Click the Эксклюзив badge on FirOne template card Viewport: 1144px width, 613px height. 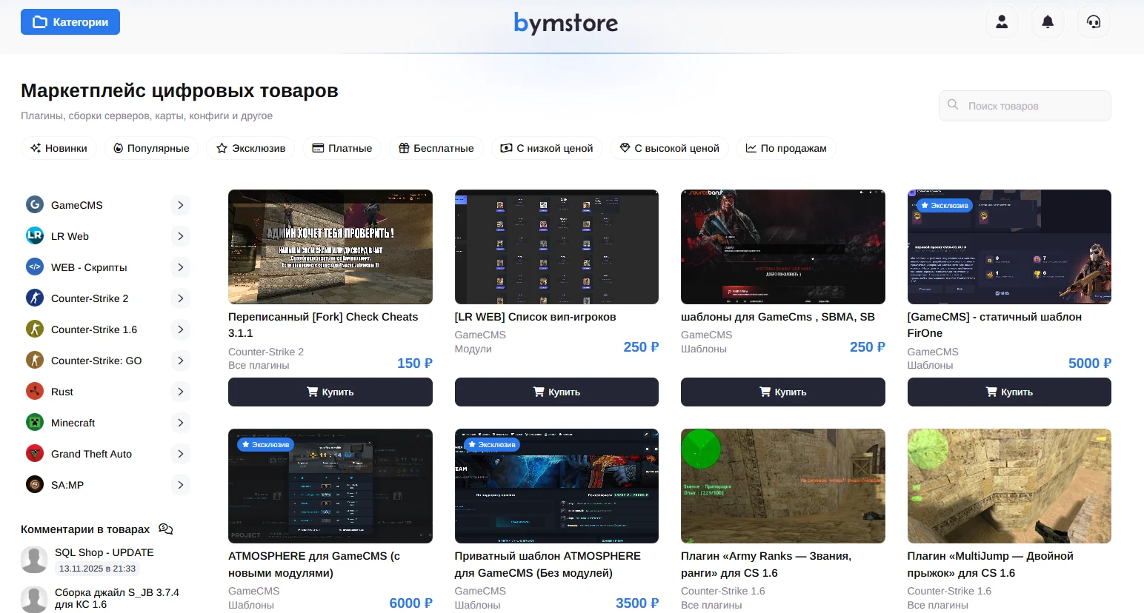pos(944,205)
